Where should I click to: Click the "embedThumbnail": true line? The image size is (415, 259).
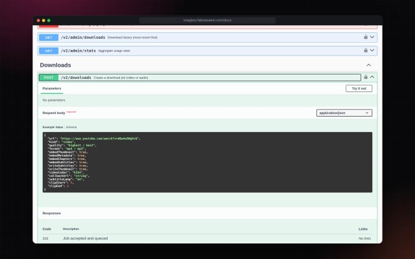coord(67,152)
